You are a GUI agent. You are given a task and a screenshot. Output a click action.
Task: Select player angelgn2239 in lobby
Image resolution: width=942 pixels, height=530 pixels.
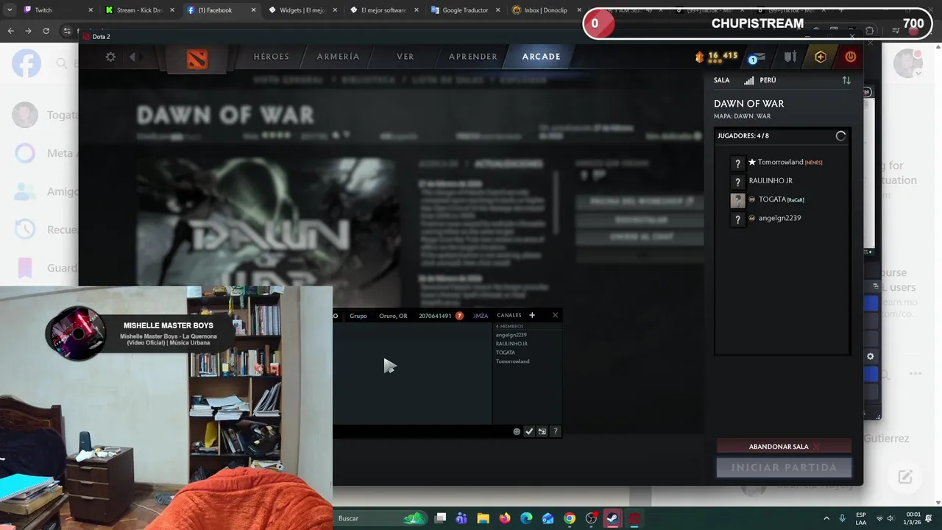coord(782,219)
